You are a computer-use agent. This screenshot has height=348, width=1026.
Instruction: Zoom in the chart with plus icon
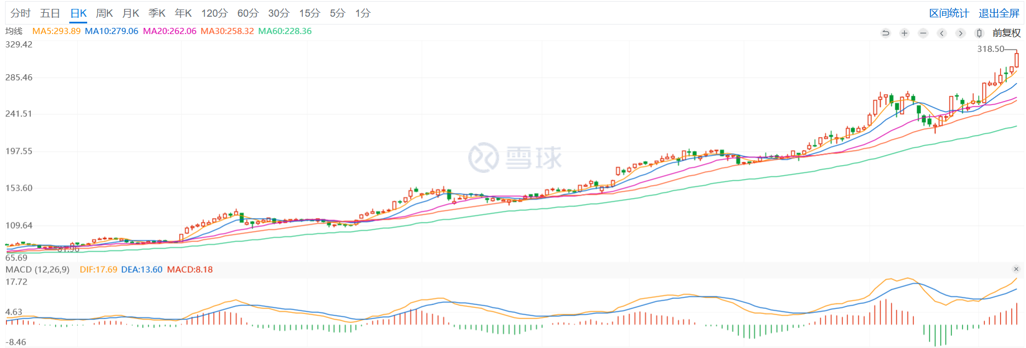pos(904,33)
